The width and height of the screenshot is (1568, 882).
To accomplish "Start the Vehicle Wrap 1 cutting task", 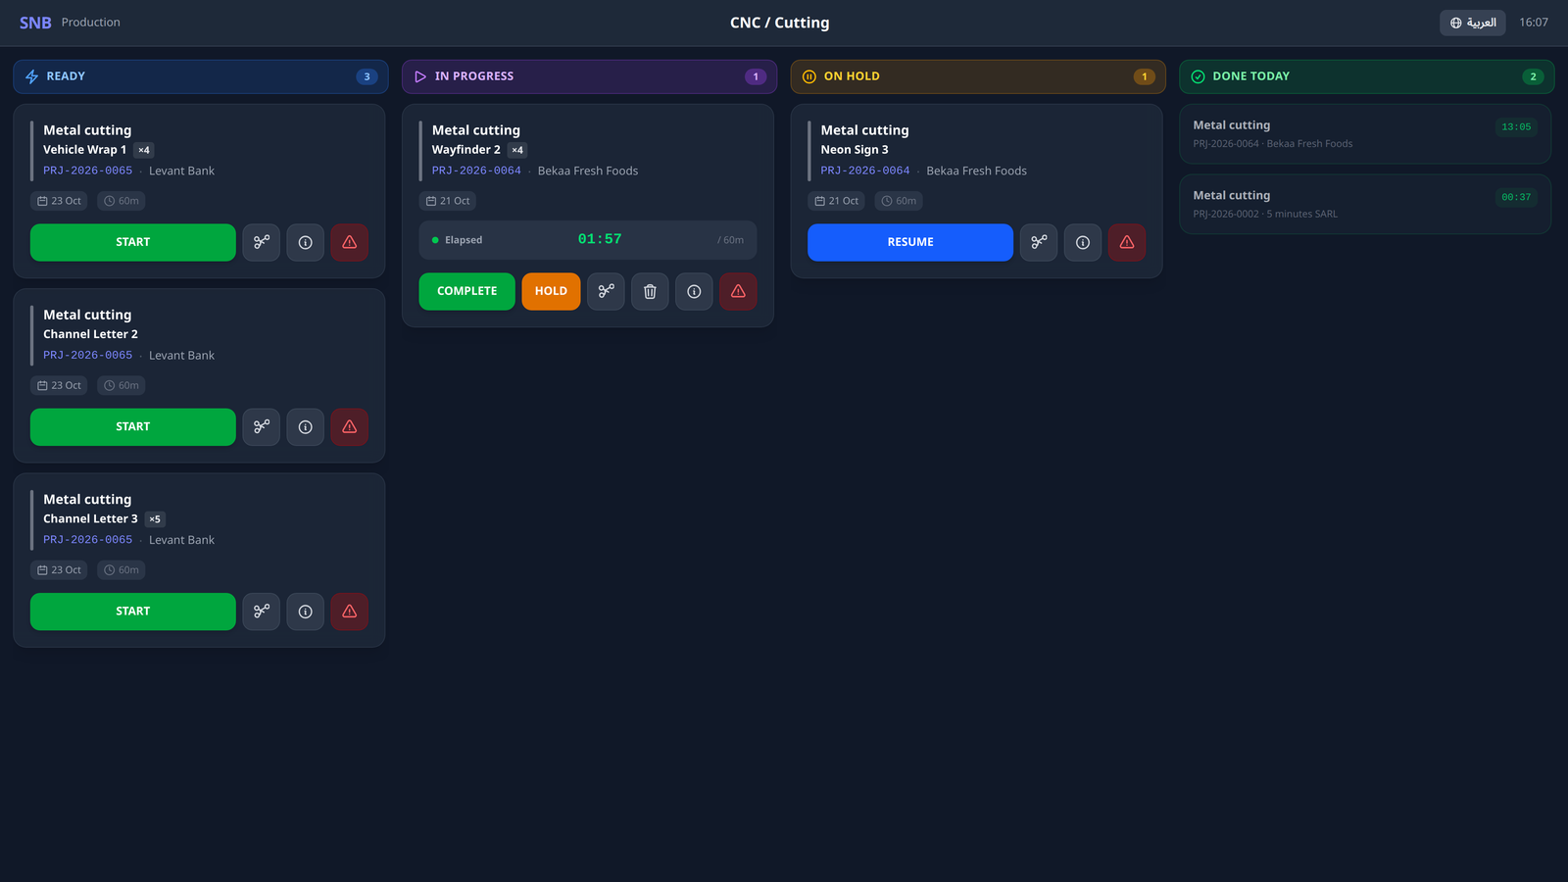I will (133, 242).
